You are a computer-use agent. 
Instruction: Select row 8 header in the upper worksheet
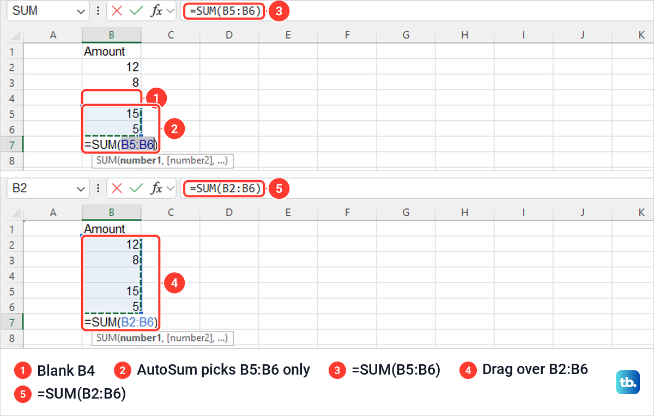(12, 161)
